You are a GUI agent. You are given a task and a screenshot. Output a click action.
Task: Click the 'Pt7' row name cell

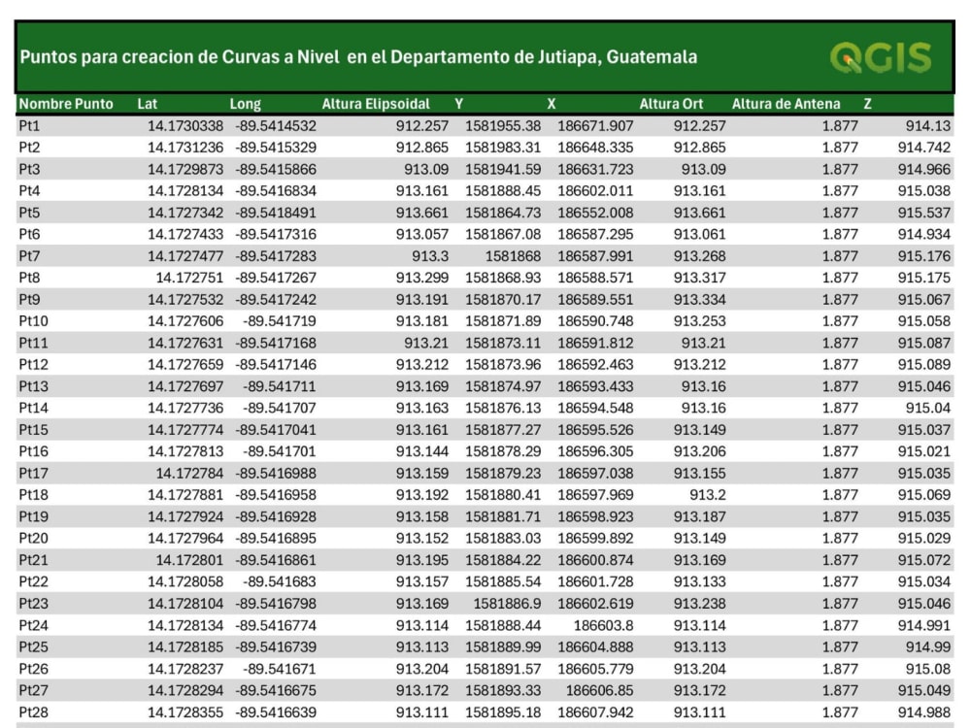pos(29,255)
